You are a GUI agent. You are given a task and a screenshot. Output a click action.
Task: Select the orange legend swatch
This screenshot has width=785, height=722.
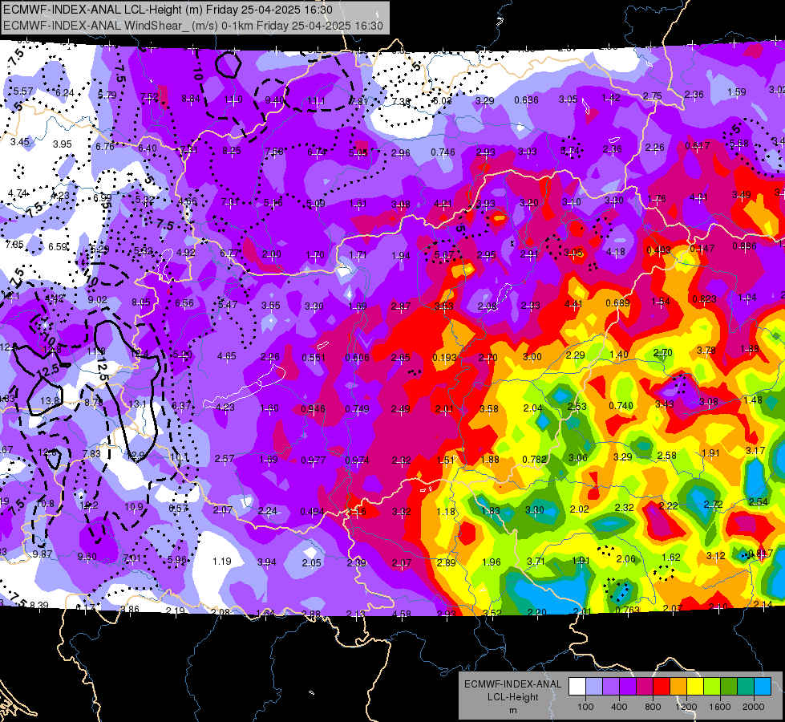tap(678, 687)
